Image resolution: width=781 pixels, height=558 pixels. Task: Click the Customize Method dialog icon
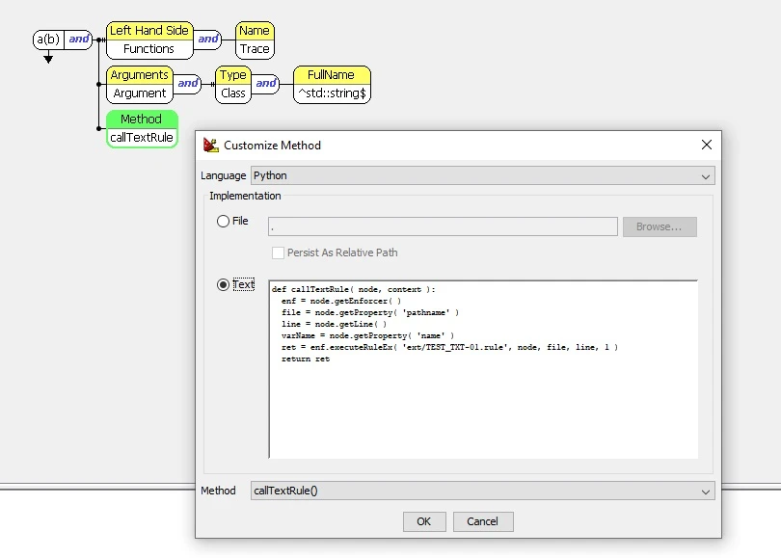pos(211,145)
